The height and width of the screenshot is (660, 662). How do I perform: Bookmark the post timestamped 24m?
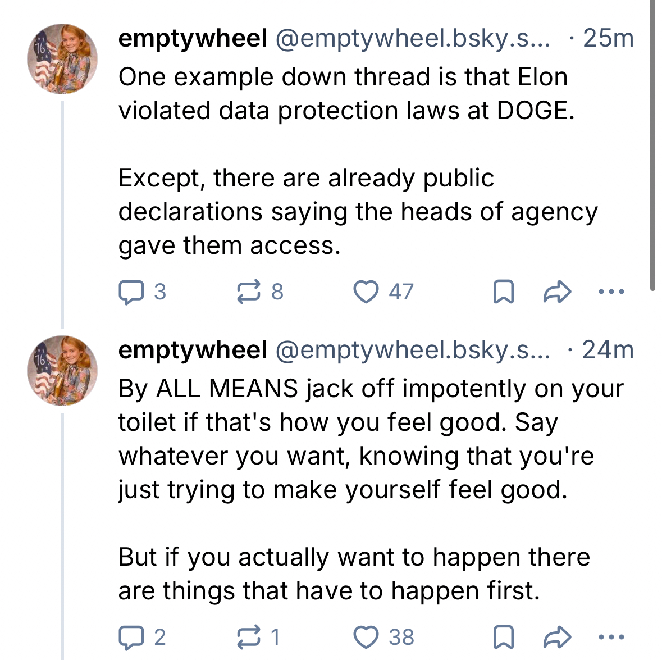(503, 638)
